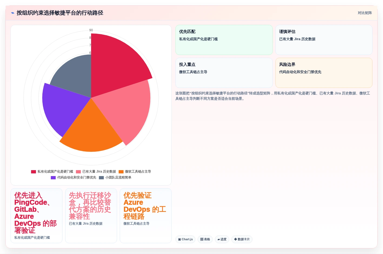Click the axis label 90 on chart
Image resolution: width=383 pixels, height=254 pixels.
click(x=91, y=30)
